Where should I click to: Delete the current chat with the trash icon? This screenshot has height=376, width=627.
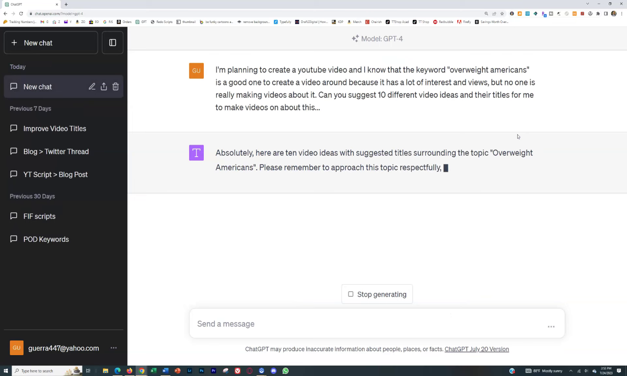pos(115,87)
